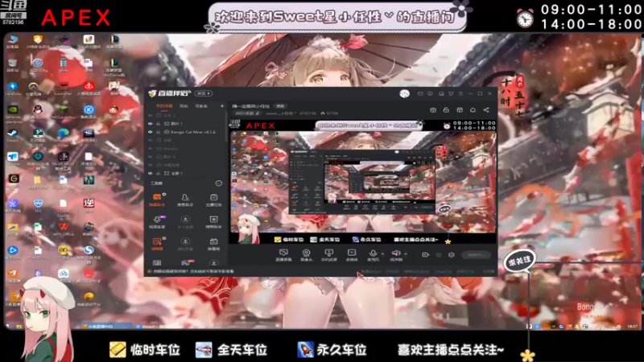The width and height of the screenshot is (644, 362).
Task: Select the 图片 1 source row
Action: [187, 124]
